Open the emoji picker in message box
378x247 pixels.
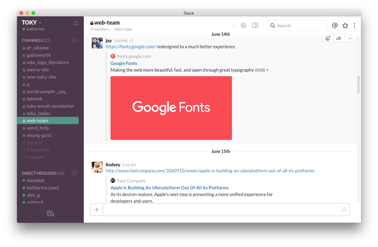click(344, 209)
